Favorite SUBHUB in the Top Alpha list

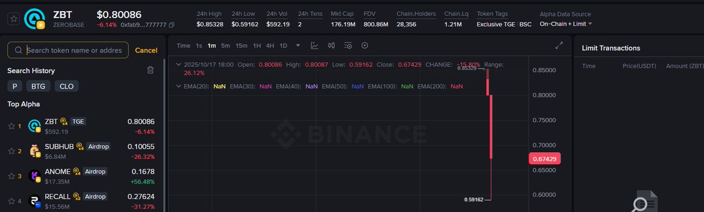11,151
